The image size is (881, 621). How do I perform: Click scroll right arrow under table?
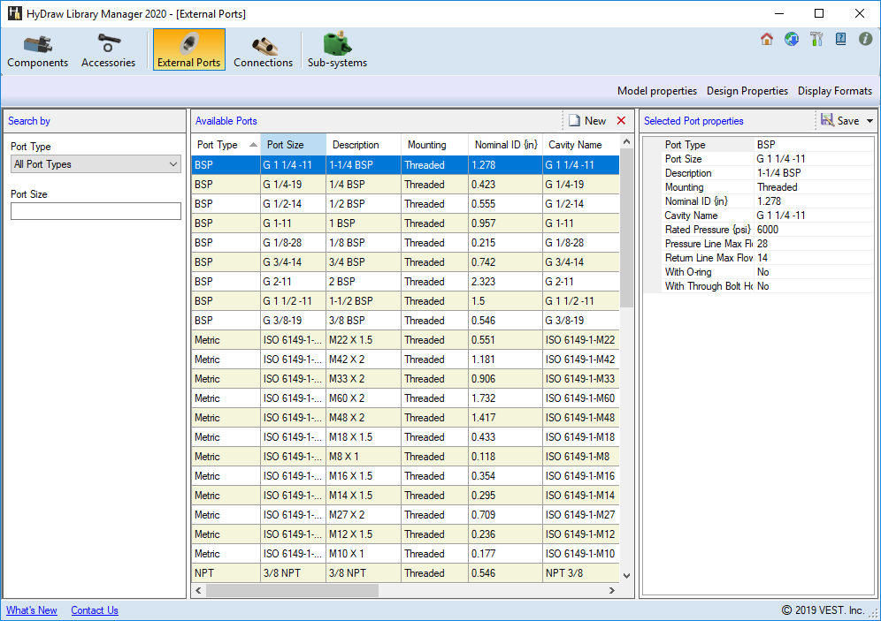(x=612, y=590)
